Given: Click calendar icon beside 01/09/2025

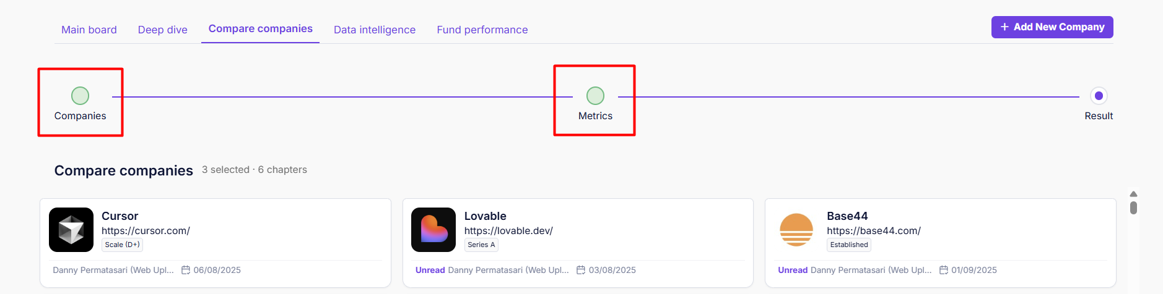Looking at the screenshot, I should [x=944, y=270].
